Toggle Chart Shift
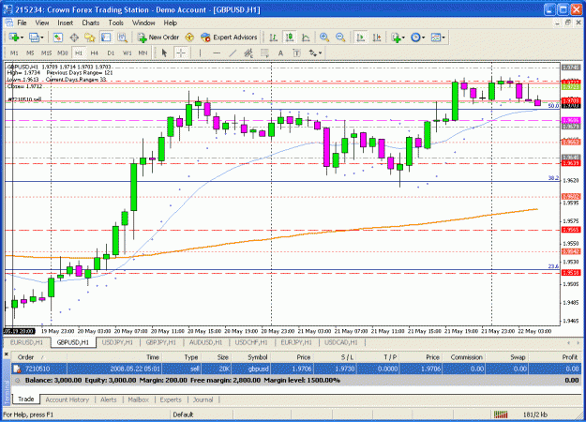The height and width of the screenshot is (422, 586). (377, 38)
